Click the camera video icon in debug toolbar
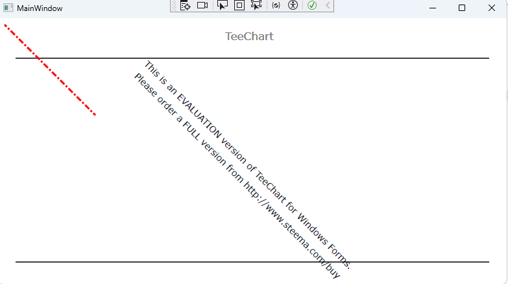This screenshot has height=284, width=508. [x=202, y=5]
